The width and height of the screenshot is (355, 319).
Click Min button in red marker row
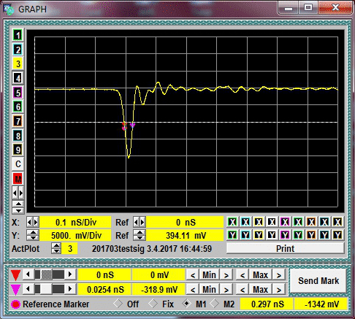pyautogui.click(x=209, y=275)
